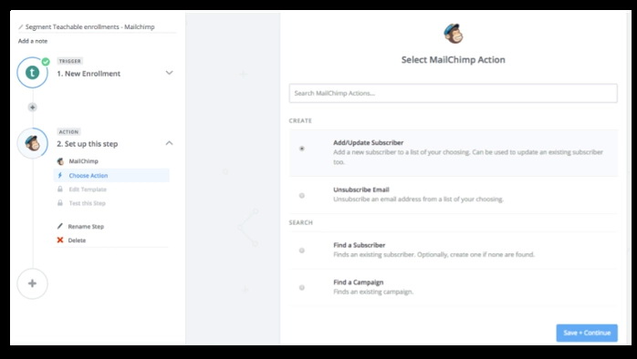This screenshot has width=637, height=359.
Task: Click the pencil icon for Rename Step
Action: coord(60,226)
